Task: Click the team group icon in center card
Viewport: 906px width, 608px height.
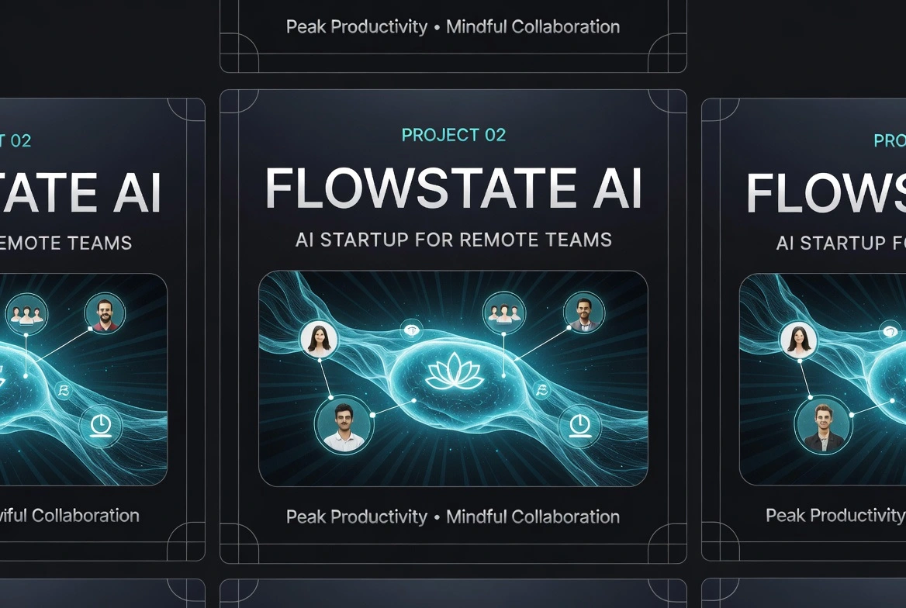Action: [x=504, y=313]
